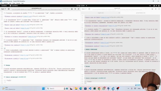The height and width of the screenshot is (91, 161).
Task: Open WhatsApp from taskbar
Action: tap(104, 88)
